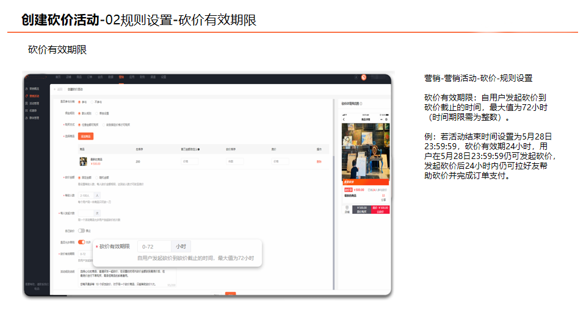Click the product thumbnail in the goods table

click(84, 161)
